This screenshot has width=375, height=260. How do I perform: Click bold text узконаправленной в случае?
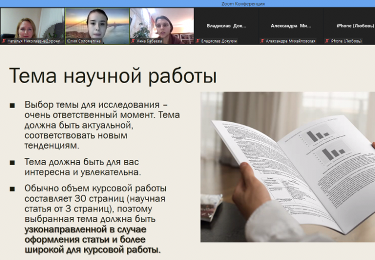pyautogui.click(x=85, y=229)
